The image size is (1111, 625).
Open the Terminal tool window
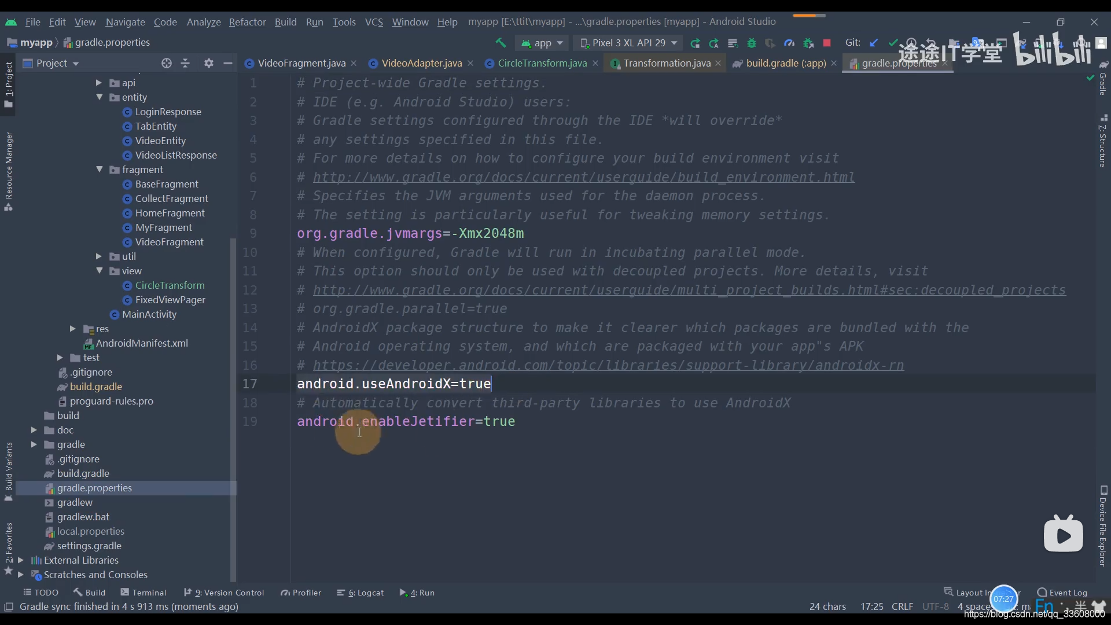pyautogui.click(x=144, y=593)
